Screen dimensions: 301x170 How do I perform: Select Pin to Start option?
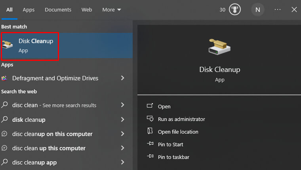(x=170, y=144)
